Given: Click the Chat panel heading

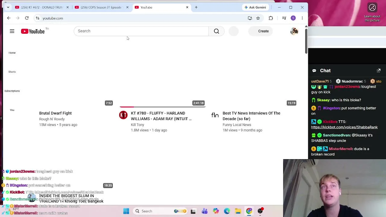Looking at the screenshot, I should coord(325,71).
